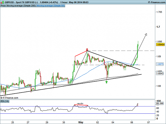Click the 85.390 RSI value label
The height and width of the screenshot is (124, 166).
pyautogui.click(x=160, y=103)
